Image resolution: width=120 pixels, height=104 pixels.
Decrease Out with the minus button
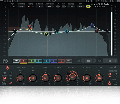(x=104, y=61)
